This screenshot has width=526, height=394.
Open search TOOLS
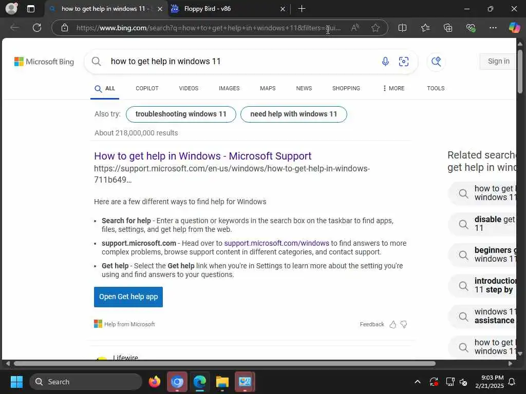coord(436,88)
